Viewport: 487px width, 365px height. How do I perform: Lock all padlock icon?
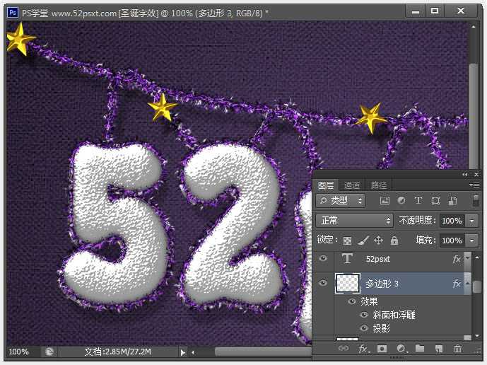[x=394, y=241]
